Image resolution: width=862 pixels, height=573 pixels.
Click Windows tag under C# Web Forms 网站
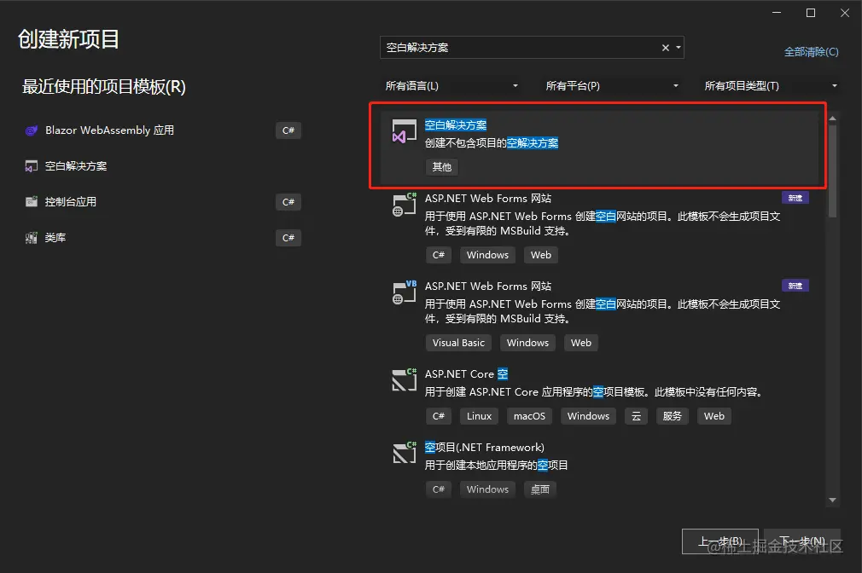[x=487, y=255]
